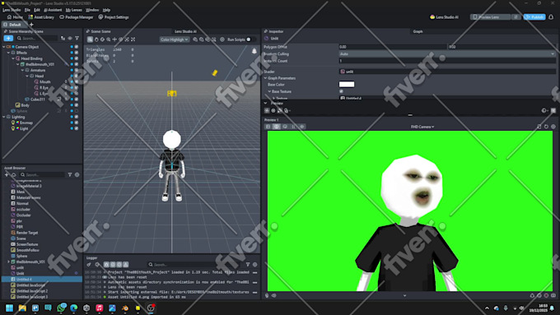Select the first Scene toolbar selection tool
Screen dimensions: 560x315
pos(90,39)
